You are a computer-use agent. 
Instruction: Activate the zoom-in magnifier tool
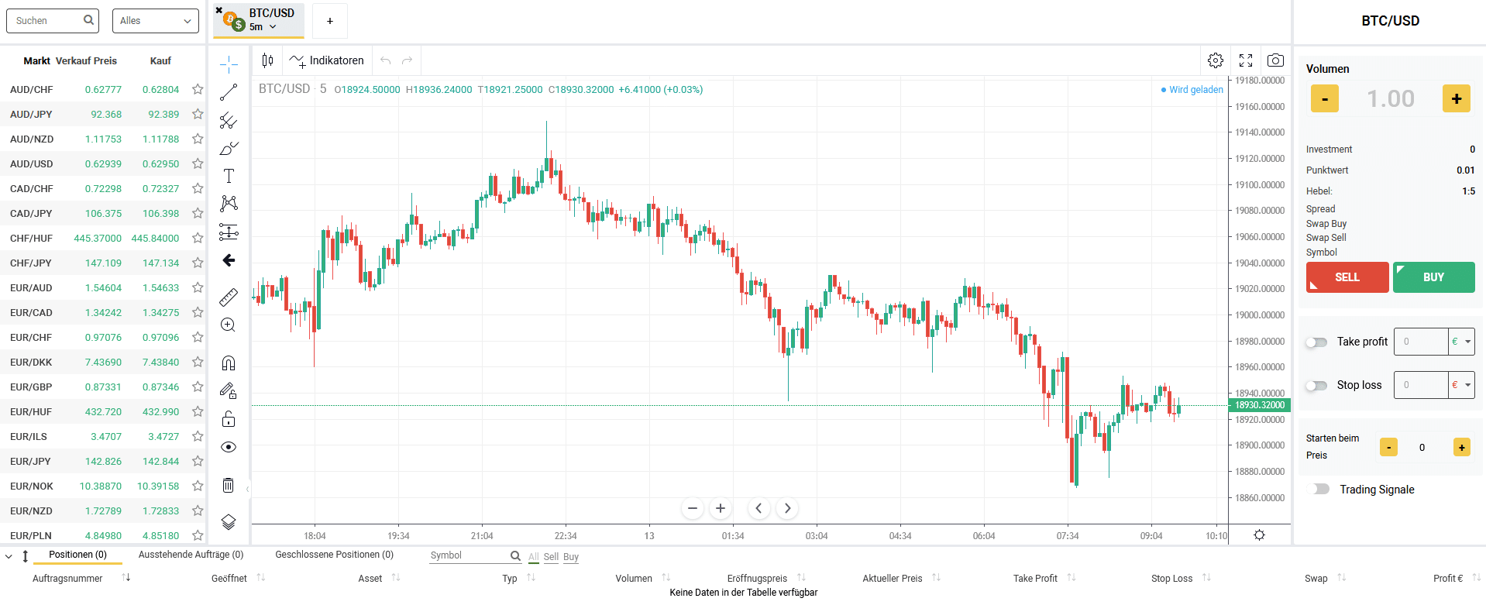coord(229,325)
